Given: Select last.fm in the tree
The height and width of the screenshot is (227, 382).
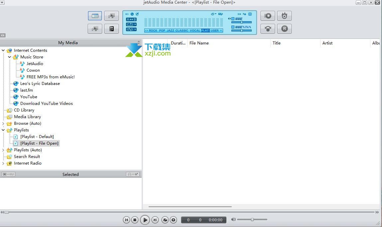Looking at the screenshot, I should click(x=26, y=90).
